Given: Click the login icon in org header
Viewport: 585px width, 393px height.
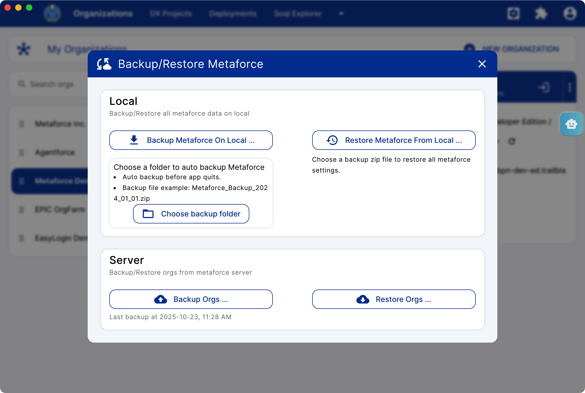Looking at the screenshot, I should tap(543, 87).
